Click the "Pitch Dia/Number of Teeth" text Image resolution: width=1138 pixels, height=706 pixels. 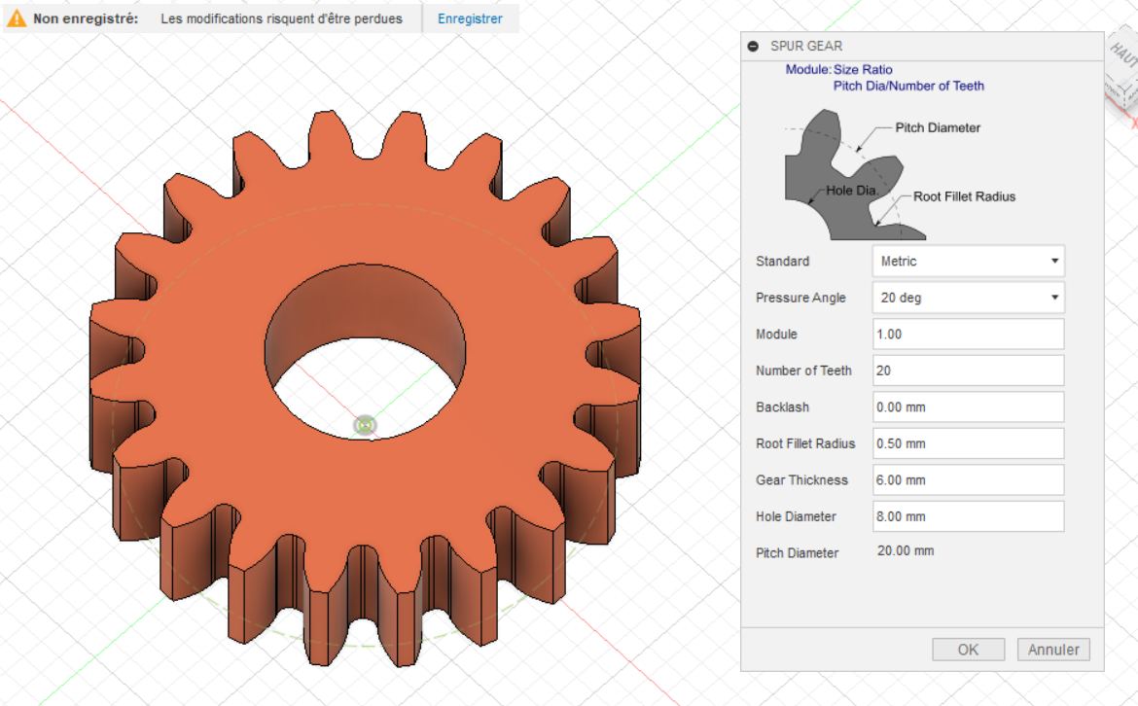pos(908,86)
